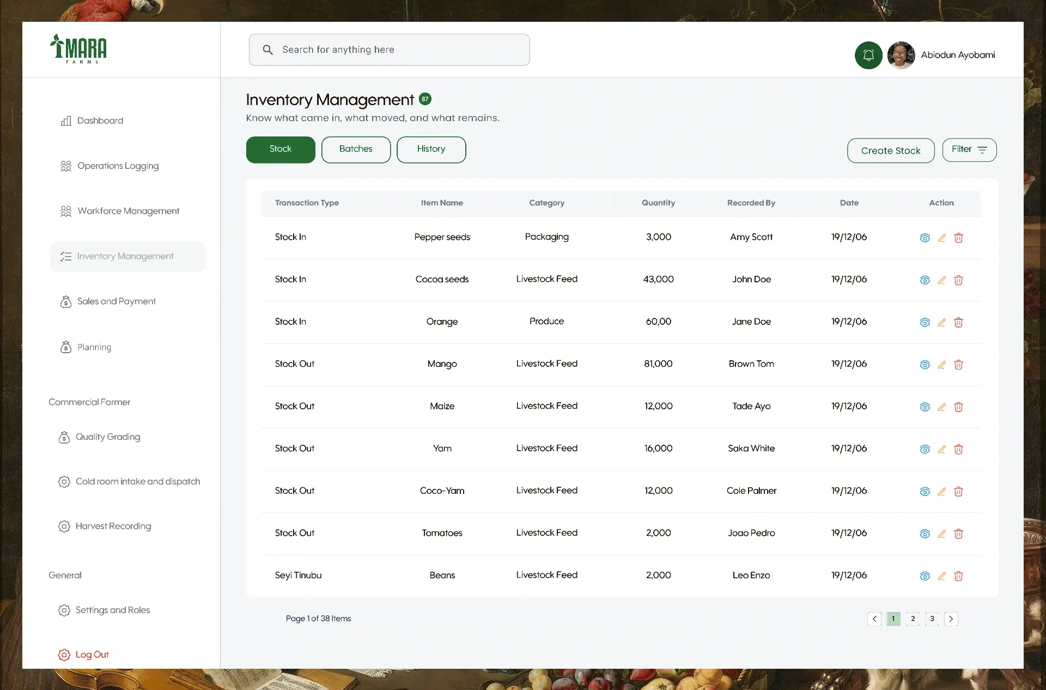Screen dimensions: 1046x690
Task: View the Orange row via eye icon
Action: 925,323
